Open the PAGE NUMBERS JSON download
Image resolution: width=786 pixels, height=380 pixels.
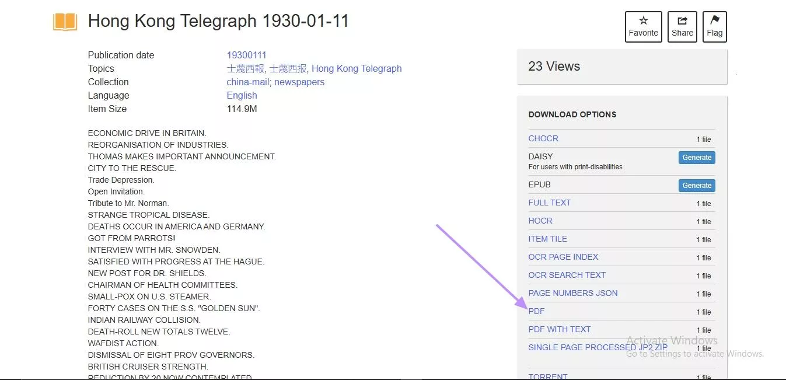click(572, 293)
